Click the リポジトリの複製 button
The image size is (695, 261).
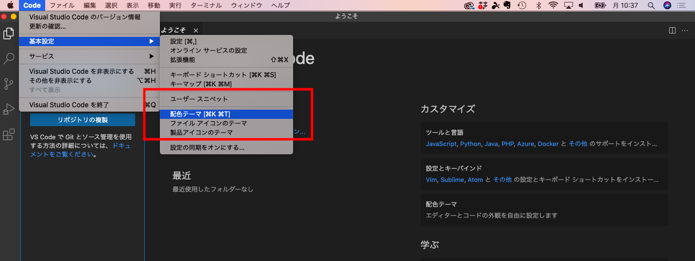[x=83, y=120]
